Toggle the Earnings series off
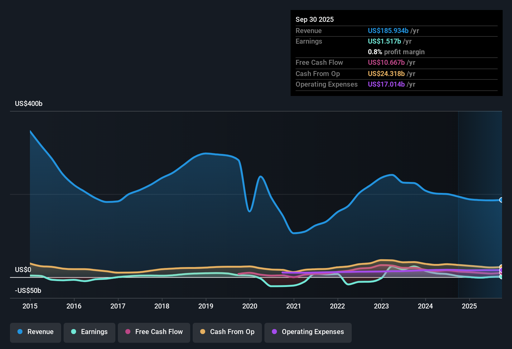Screen dimensions: 512x349 89,332
